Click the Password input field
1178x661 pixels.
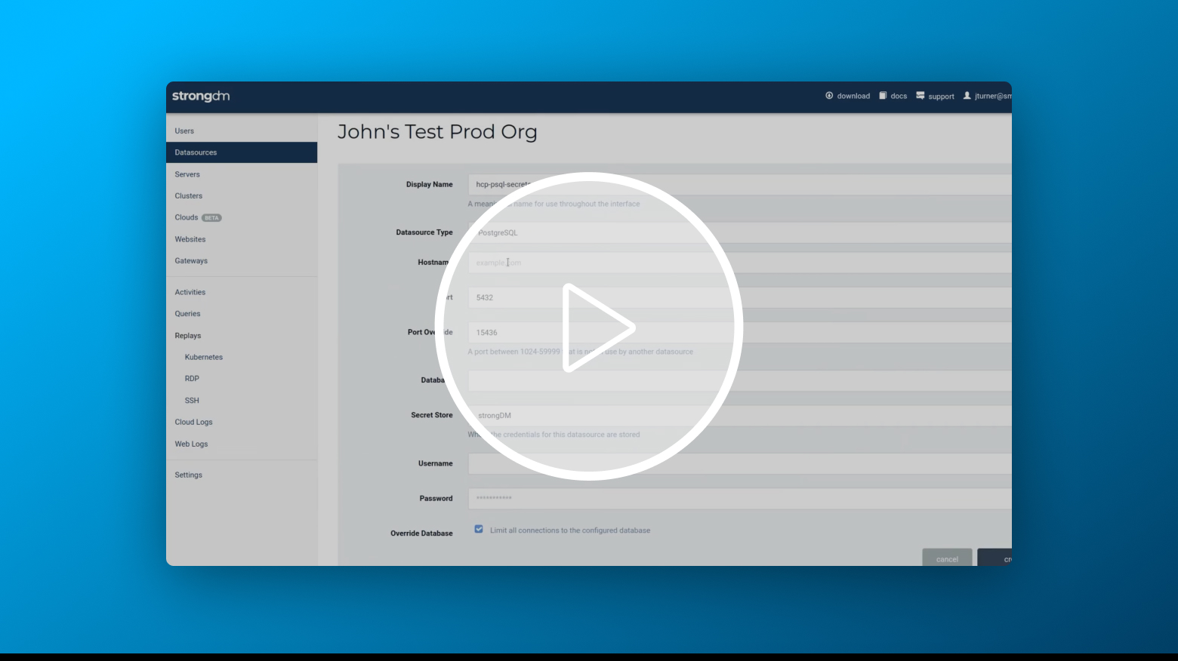point(740,498)
